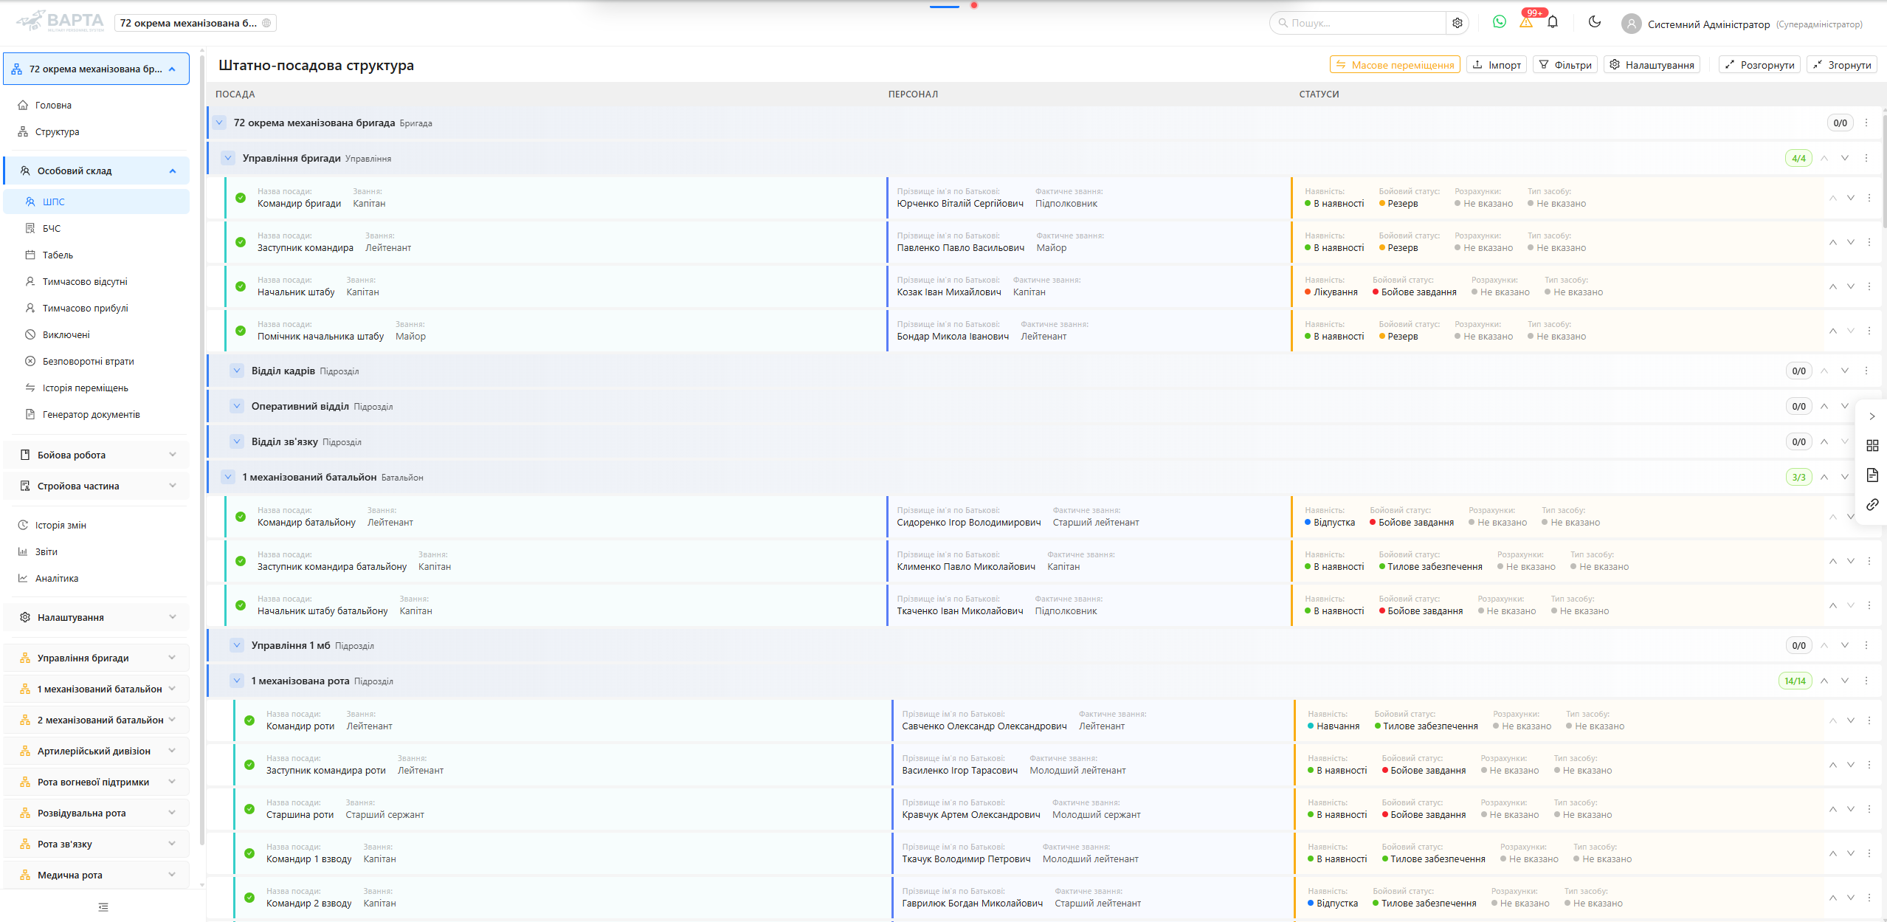Open three-dot menu for Командир бригади row
The height and width of the screenshot is (922, 1887).
[1869, 198]
